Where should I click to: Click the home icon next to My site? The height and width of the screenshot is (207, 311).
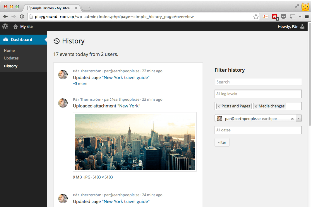(15, 27)
